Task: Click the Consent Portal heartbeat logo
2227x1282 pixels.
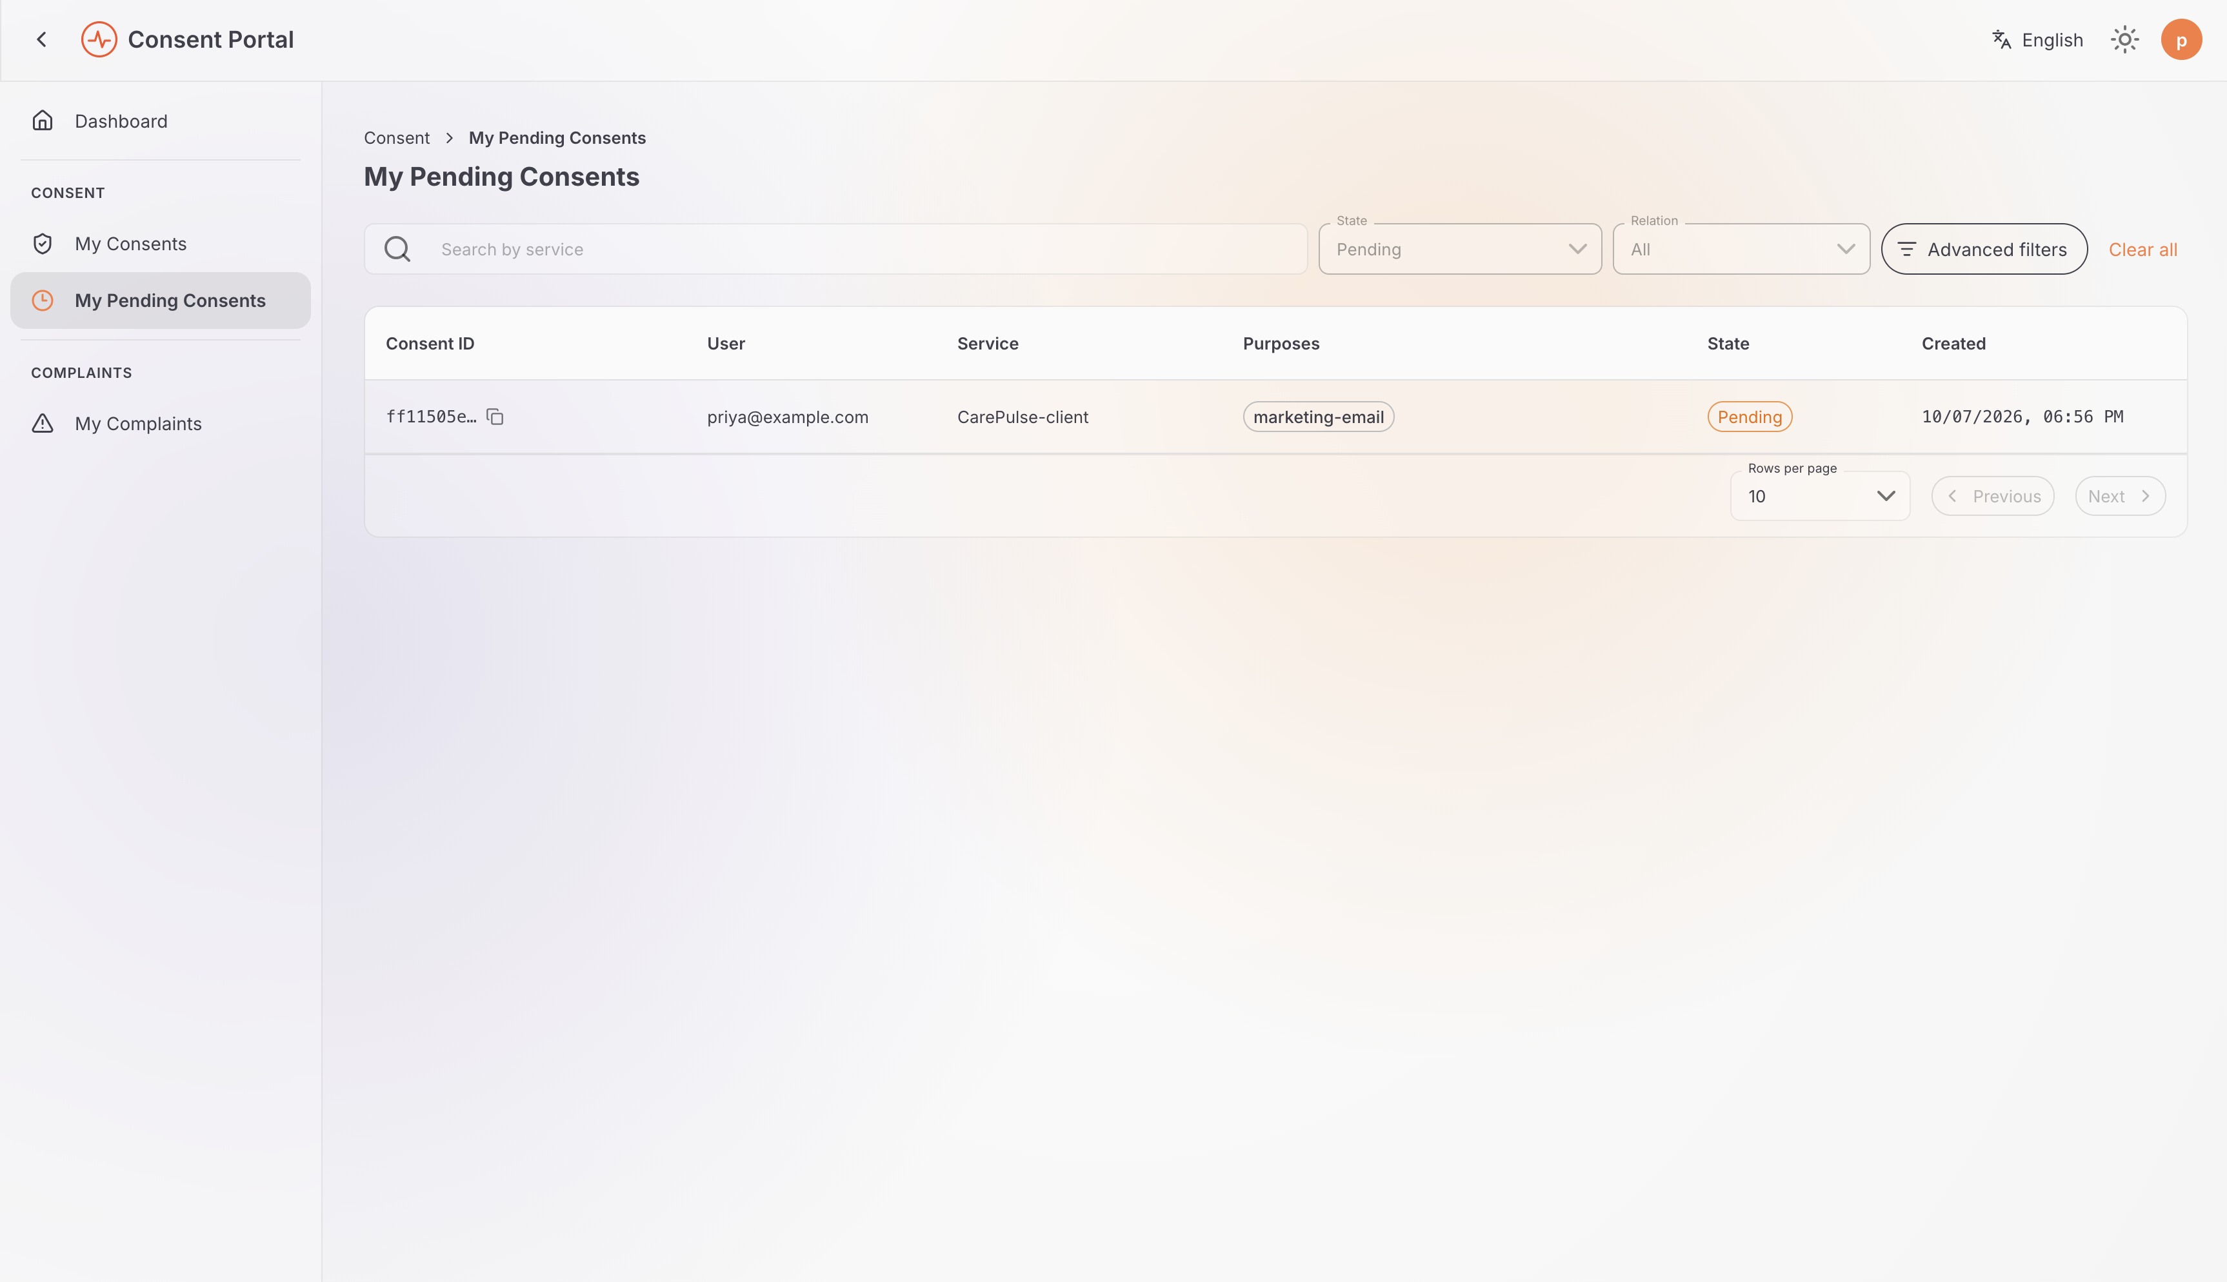Action: [x=99, y=39]
